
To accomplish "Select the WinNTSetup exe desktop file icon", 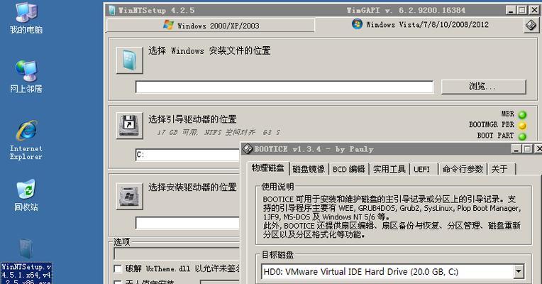I will 26,261.
